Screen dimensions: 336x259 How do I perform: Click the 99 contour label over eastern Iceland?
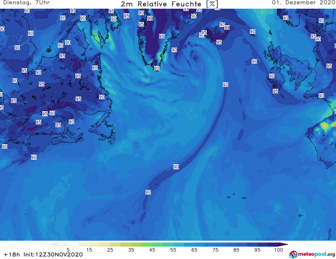(227, 27)
